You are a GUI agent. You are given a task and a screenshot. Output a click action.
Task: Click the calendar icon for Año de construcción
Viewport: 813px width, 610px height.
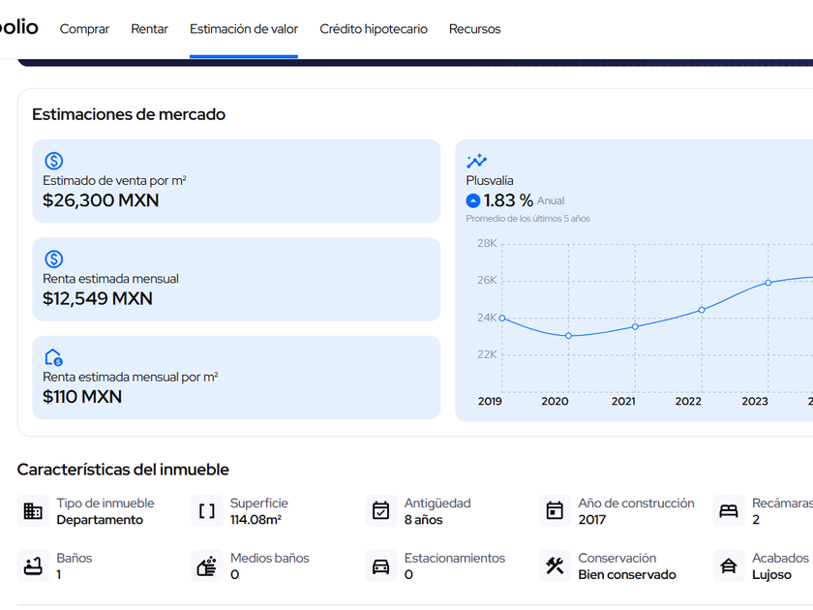[555, 511]
